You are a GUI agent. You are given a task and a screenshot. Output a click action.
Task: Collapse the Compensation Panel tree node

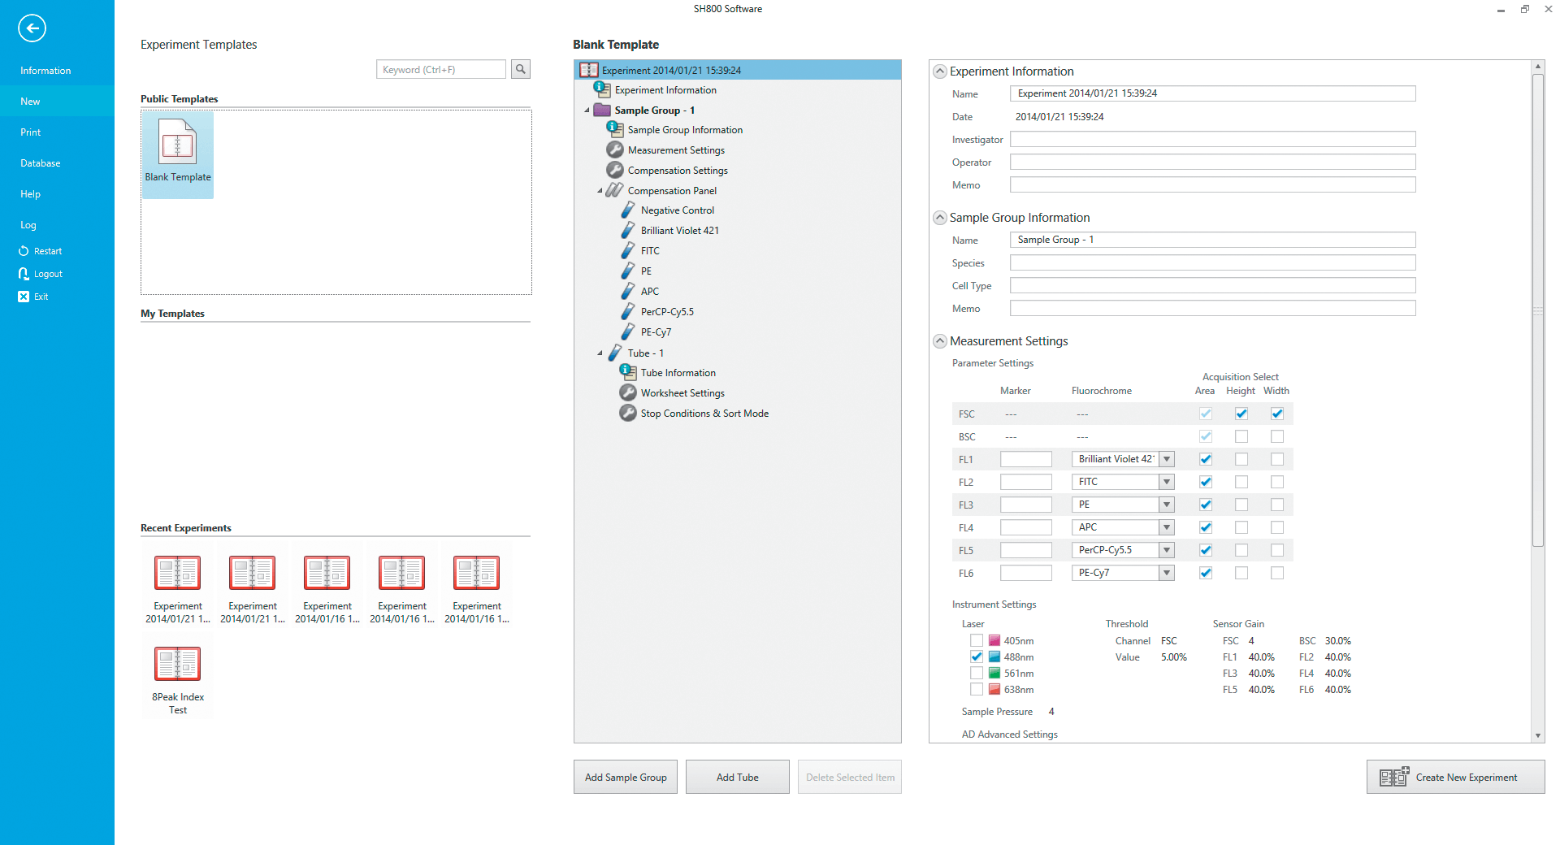pos(600,191)
